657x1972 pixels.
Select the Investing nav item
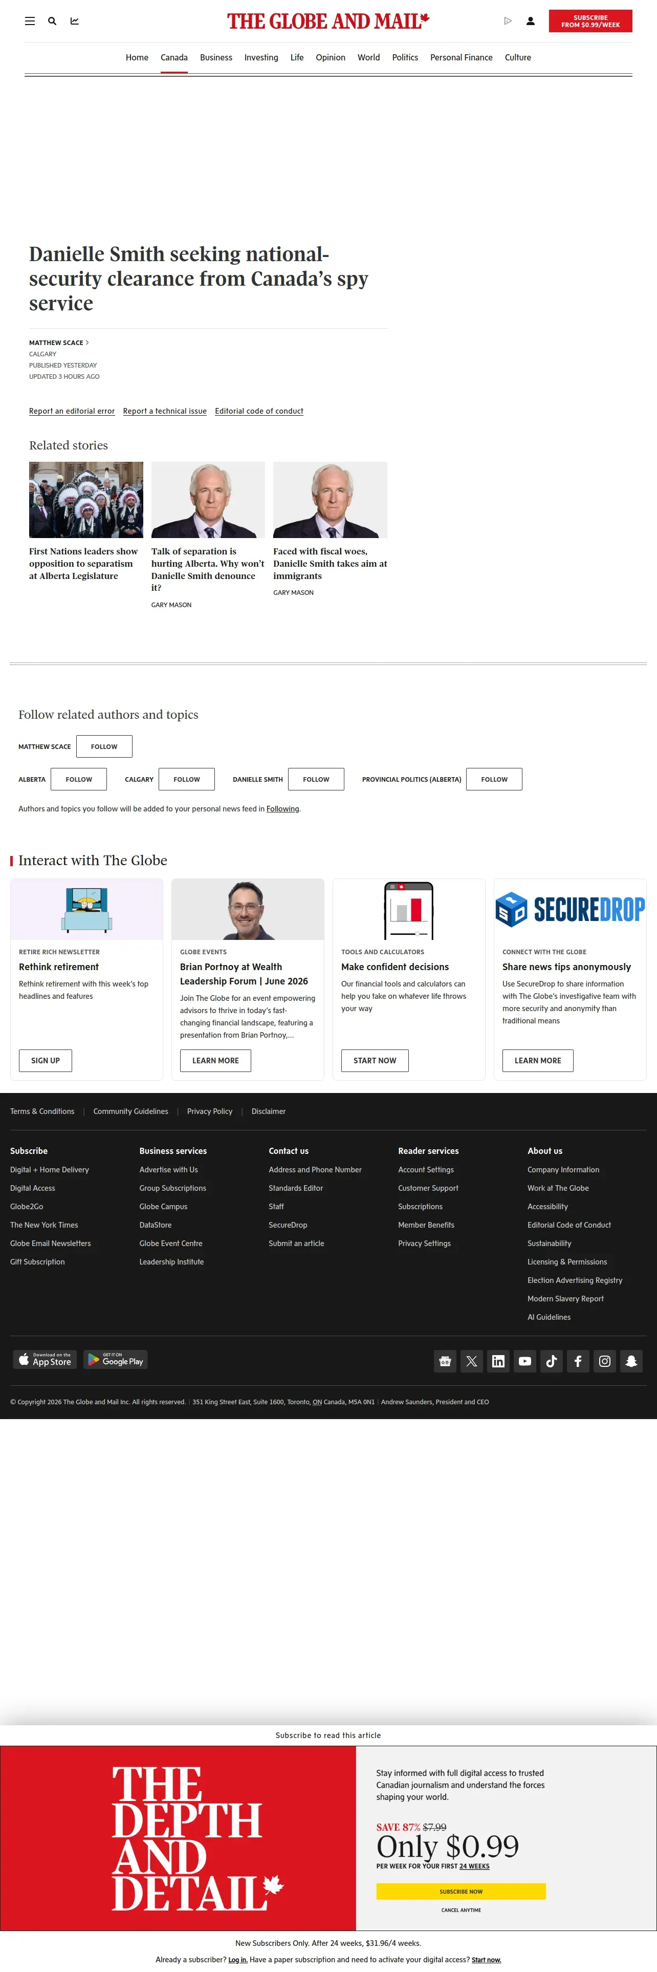pyautogui.click(x=261, y=57)
